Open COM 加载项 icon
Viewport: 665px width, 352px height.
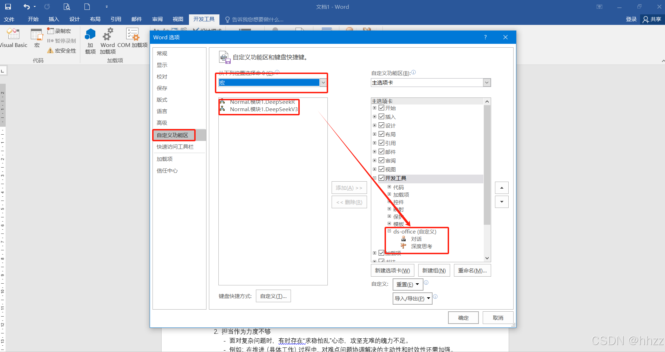tap(133, 34)
